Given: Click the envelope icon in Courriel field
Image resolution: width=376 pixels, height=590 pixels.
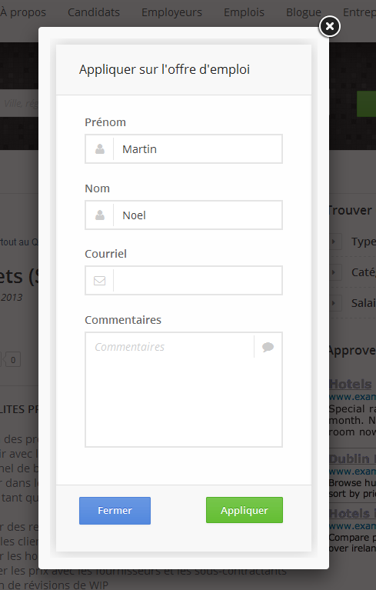Looking at the screenshot, I should coord(100,281).
